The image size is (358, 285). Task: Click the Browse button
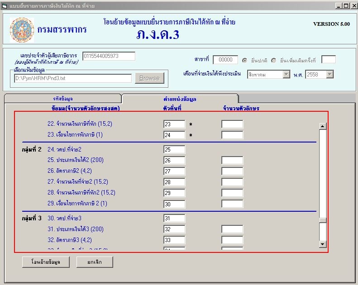coord(149,78)
